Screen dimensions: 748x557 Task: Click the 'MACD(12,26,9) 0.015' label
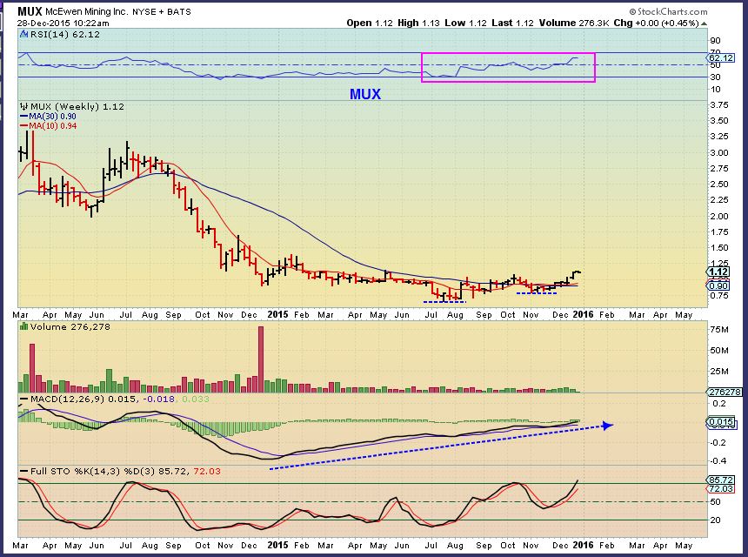[x=84, y=399]
